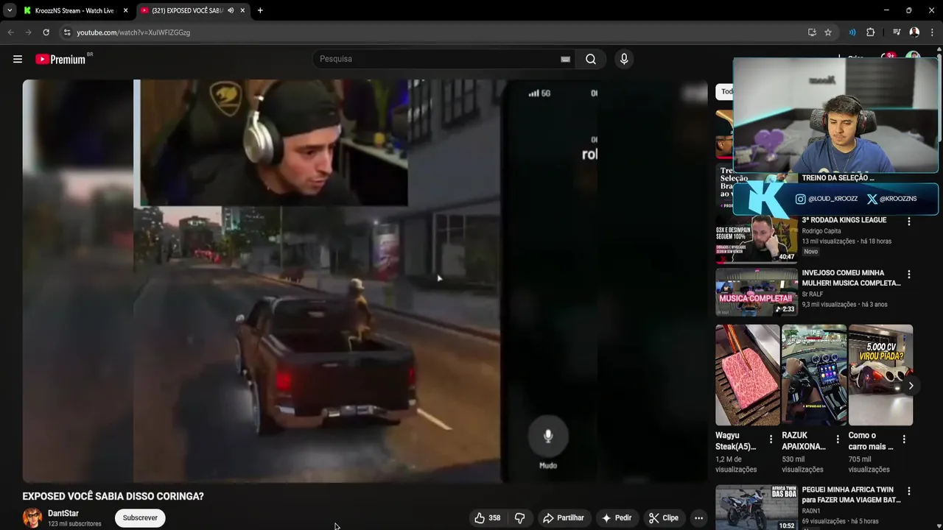Image resolution: width=943 pixels, height=530 pixels.
Task: Open the 3ª RODADA KINGS LEAGUE title
Action: point(844,220)
